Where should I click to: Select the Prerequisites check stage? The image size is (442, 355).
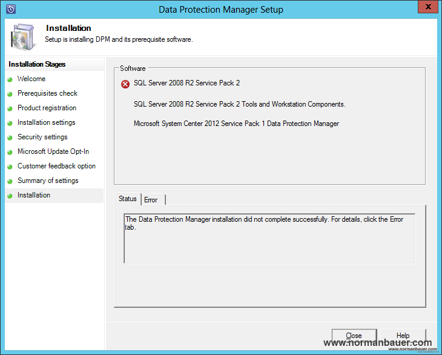pyautogui.click(x=47, y=93)
